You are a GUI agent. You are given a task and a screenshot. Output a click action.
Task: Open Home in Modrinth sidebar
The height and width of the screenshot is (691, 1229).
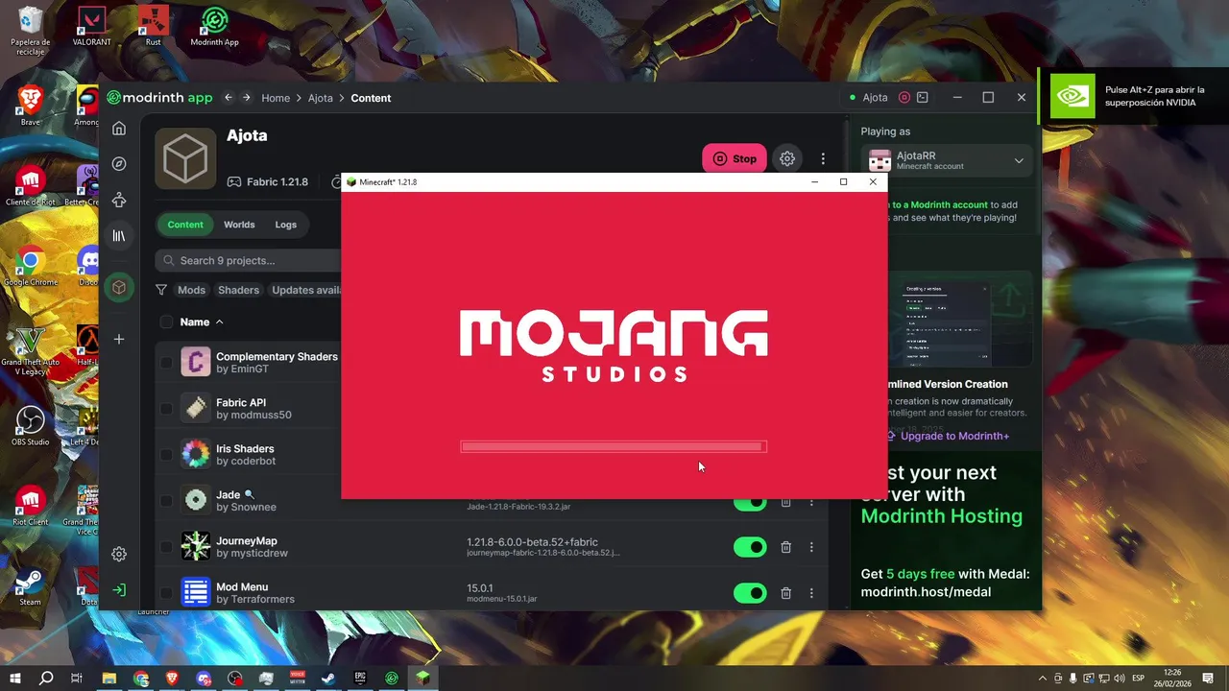119,129
